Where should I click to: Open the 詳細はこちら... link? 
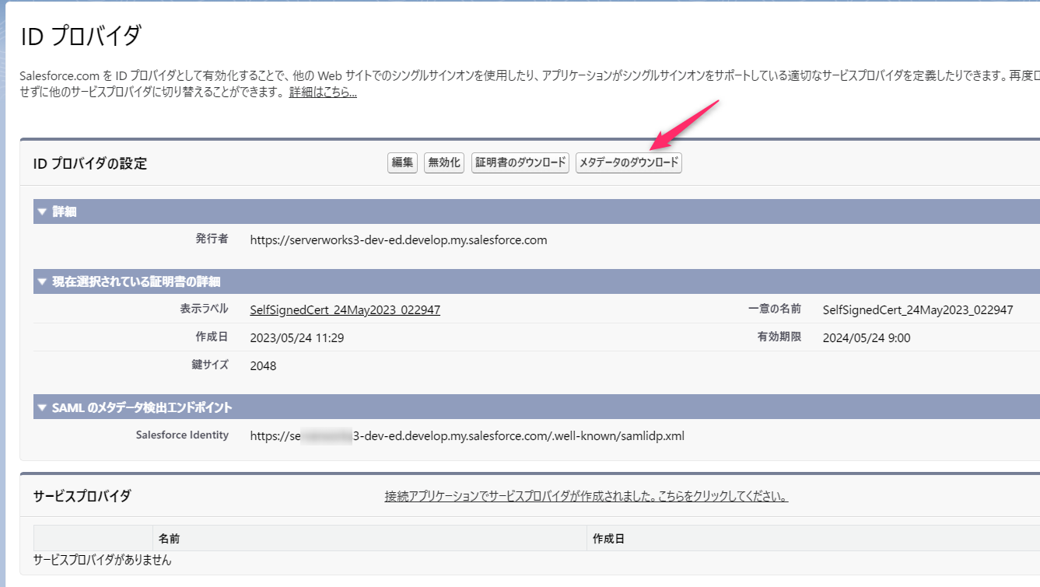tap(323, 93)
